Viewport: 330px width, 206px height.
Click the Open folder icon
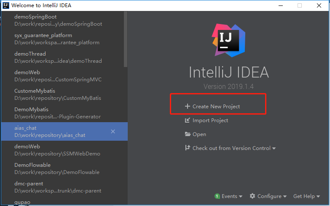[x=188, y=134]
